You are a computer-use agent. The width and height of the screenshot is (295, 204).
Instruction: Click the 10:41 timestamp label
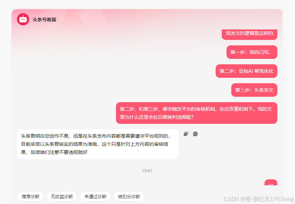[147, 171]
